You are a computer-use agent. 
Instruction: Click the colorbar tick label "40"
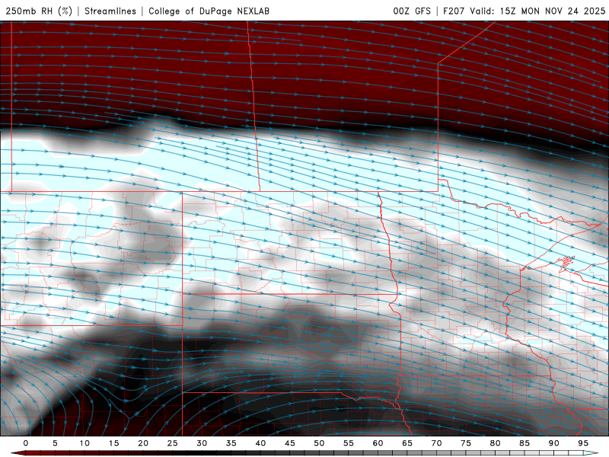coord(260,443)
